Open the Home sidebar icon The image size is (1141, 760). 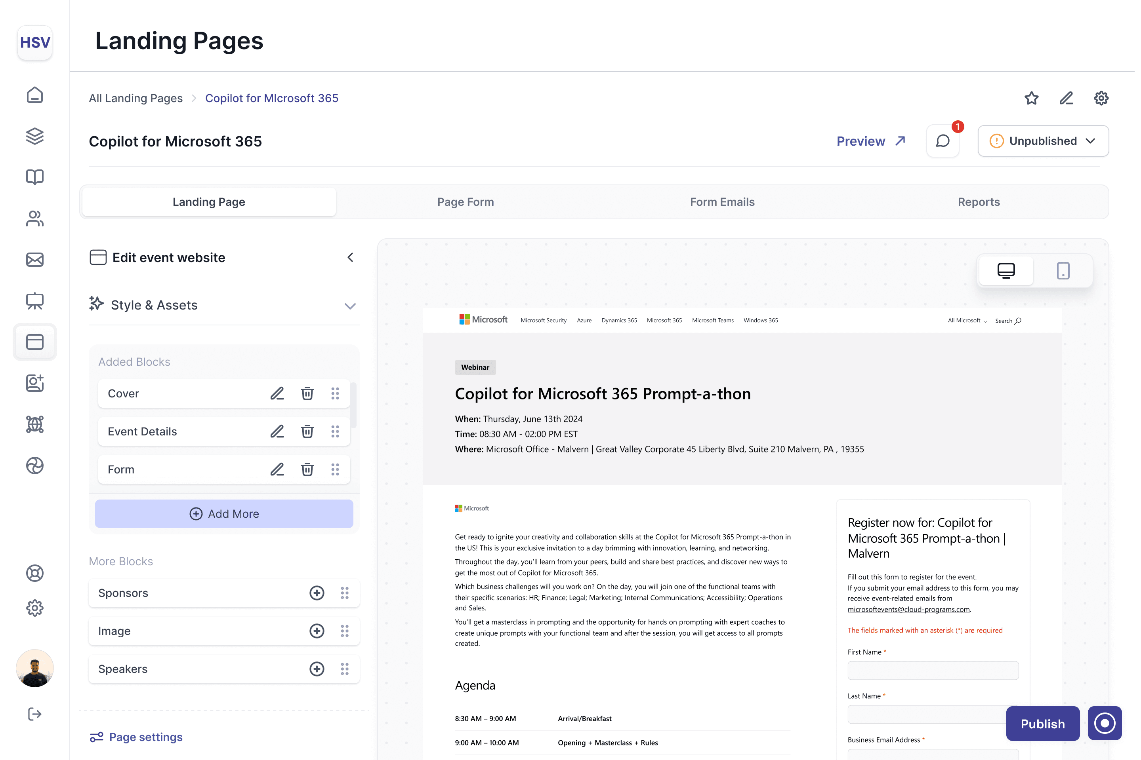[35, 95]
